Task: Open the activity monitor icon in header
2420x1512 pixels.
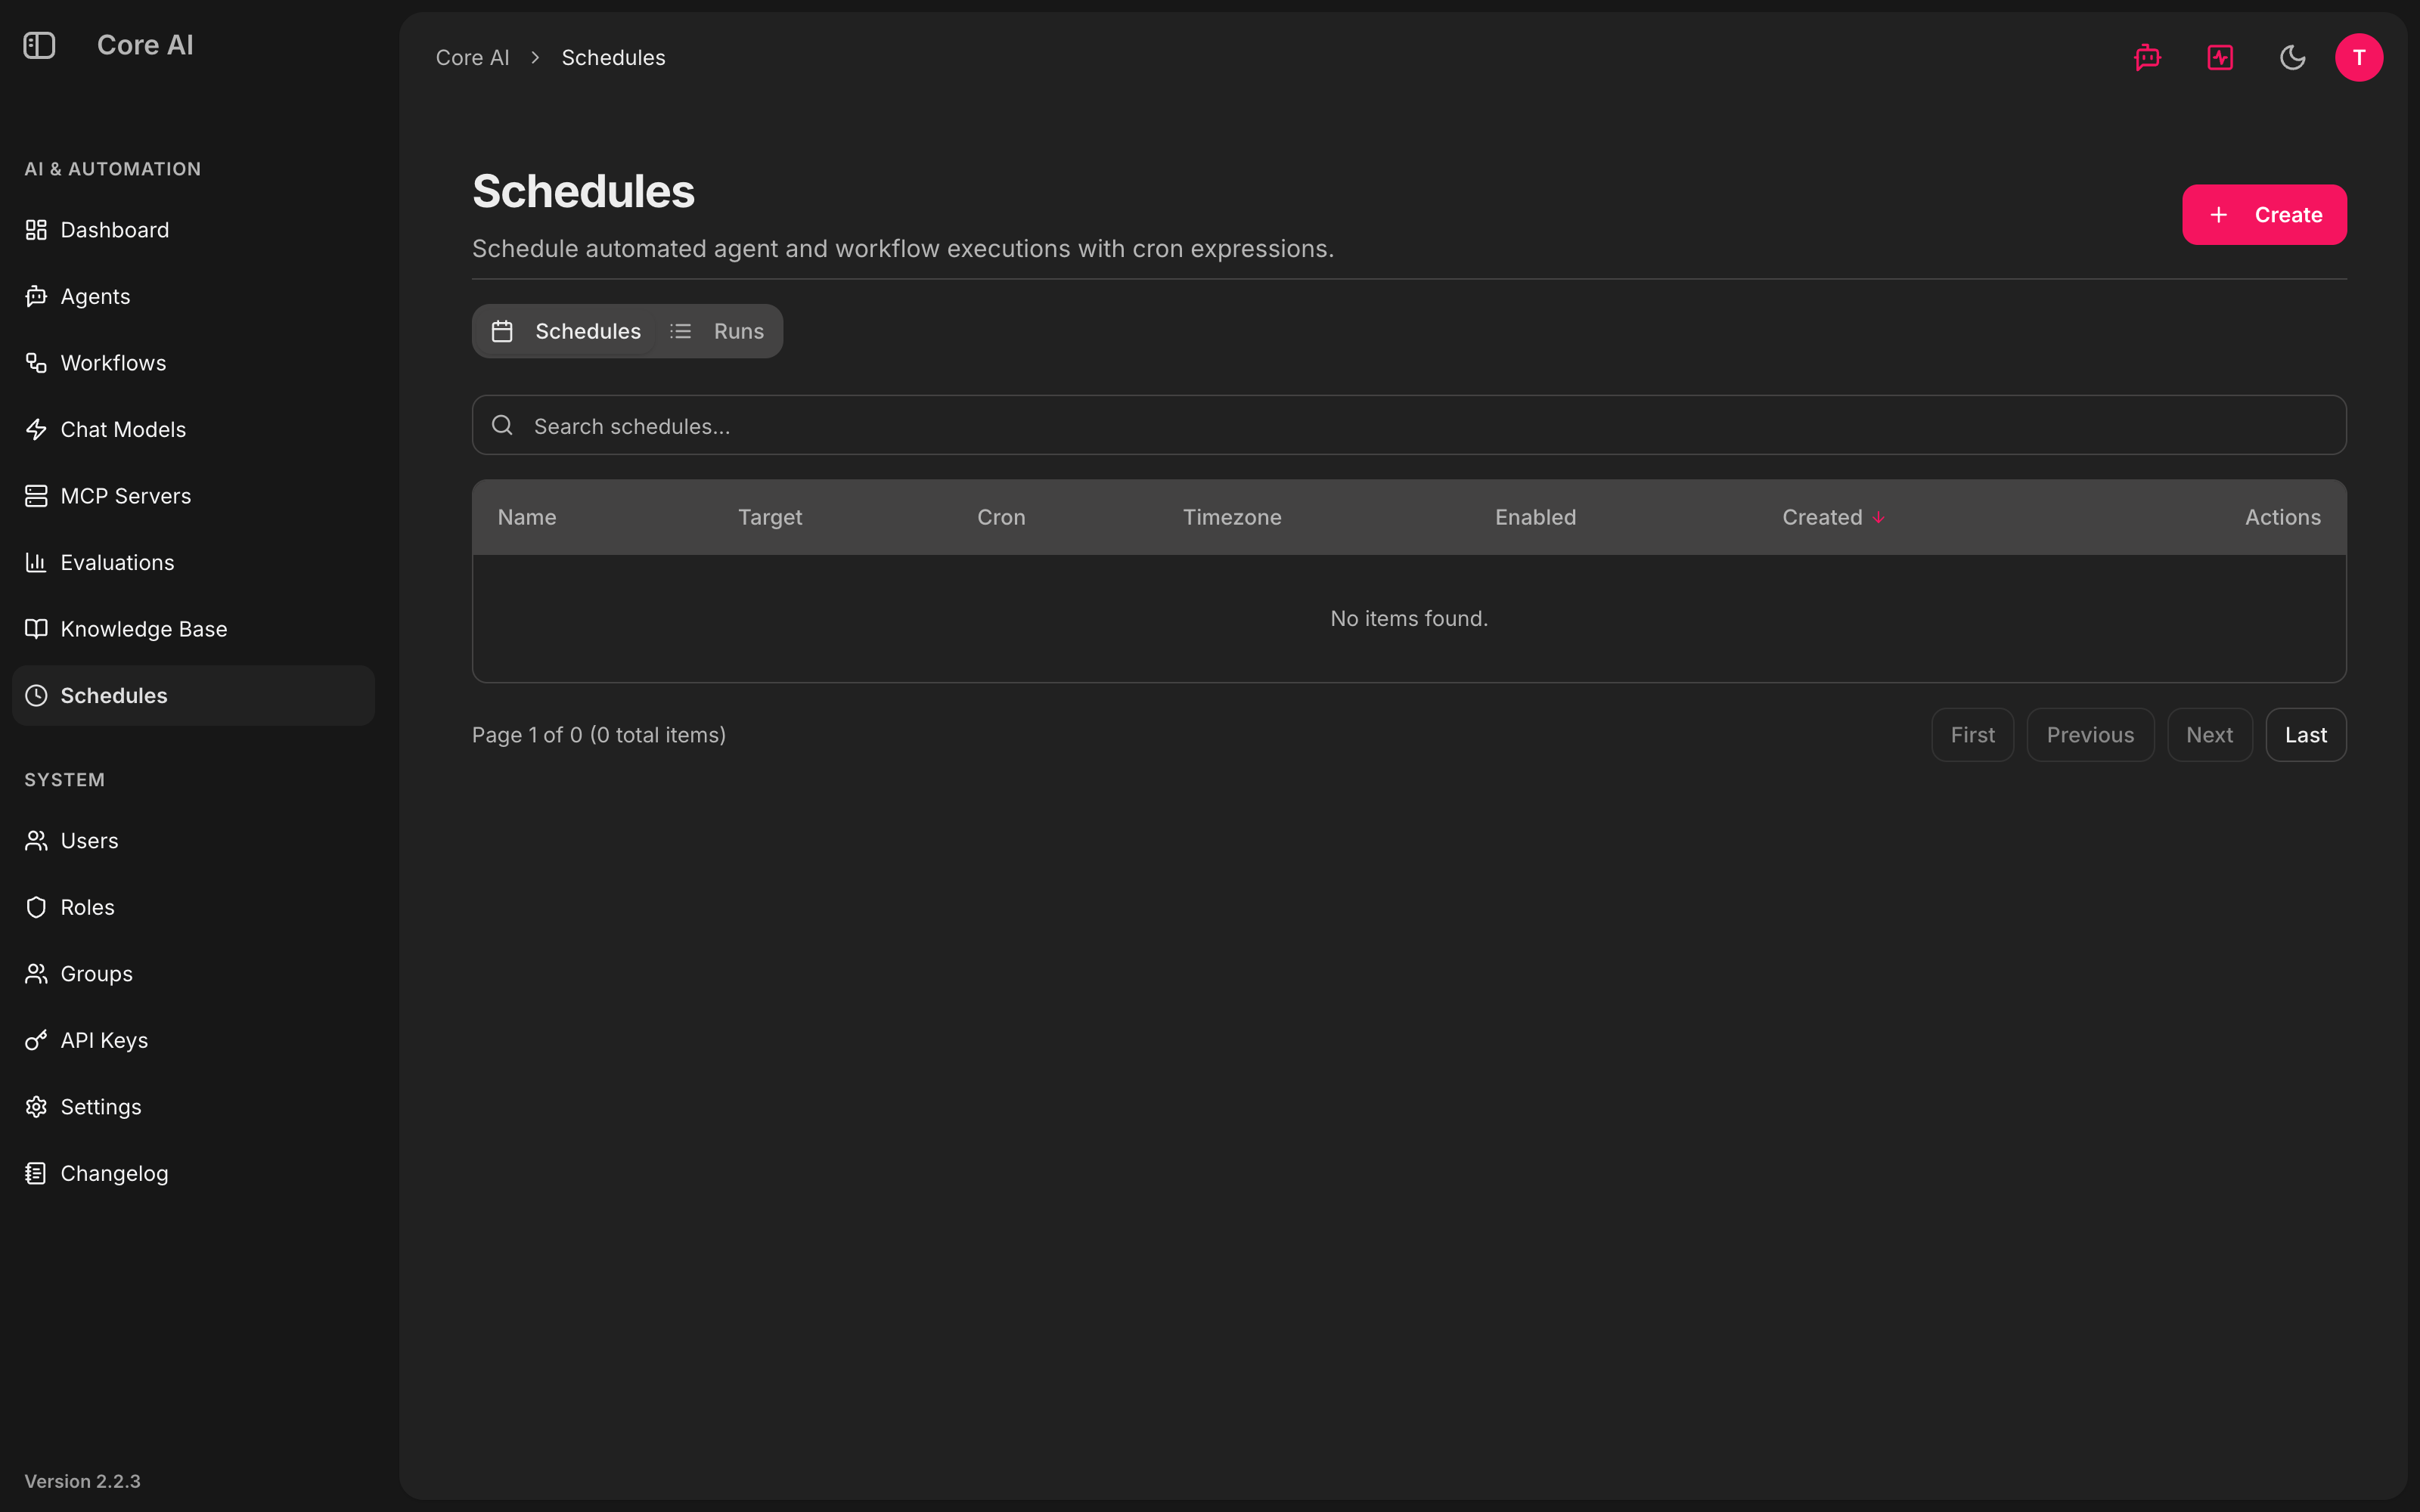Action: tap(2220, 58)
